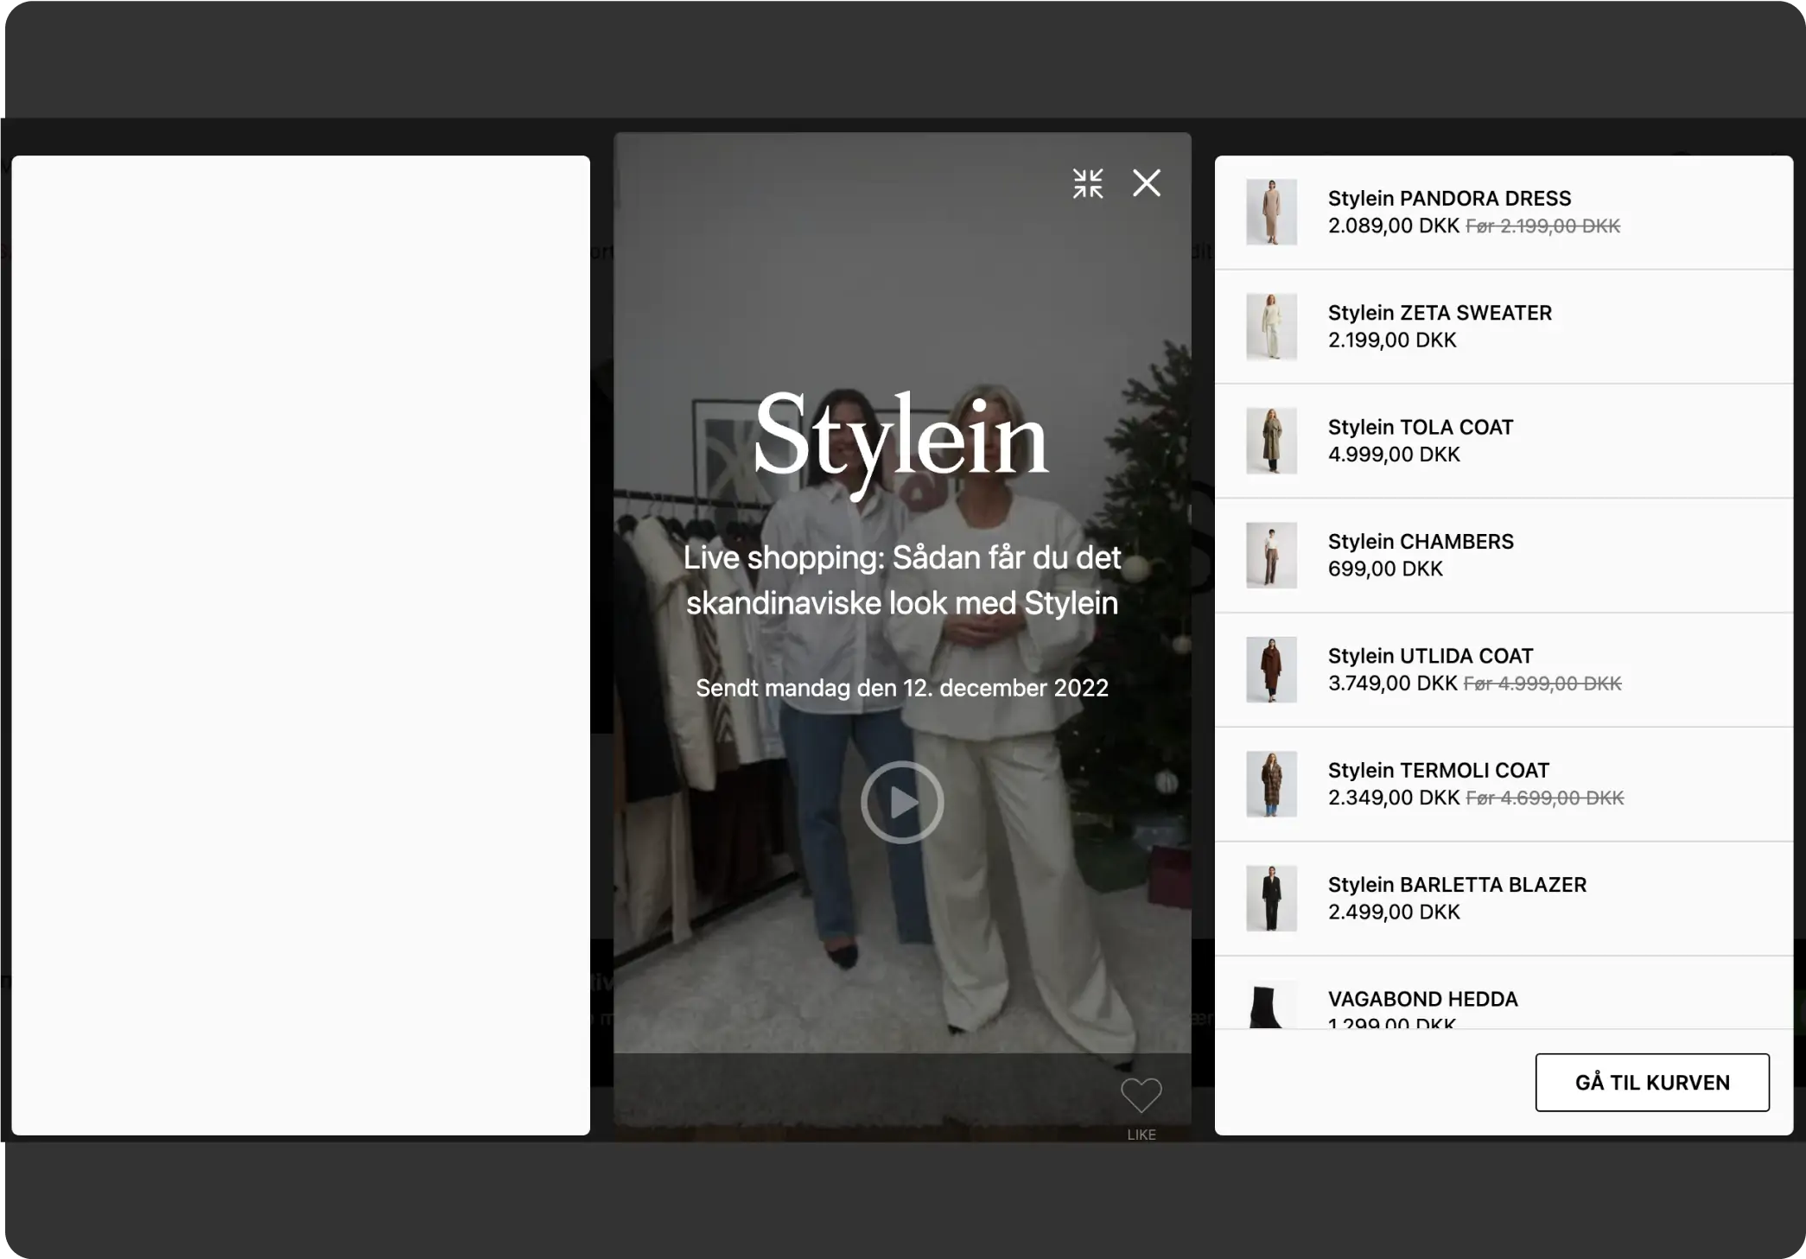Close the Stylein live shopping overlay
This screenshot has height=1259, width=1806.
coord(1147,183)
